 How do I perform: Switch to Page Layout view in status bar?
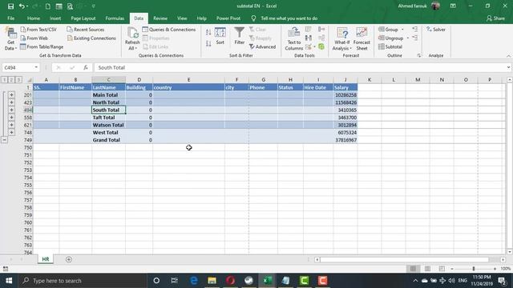tap(427, 269)
